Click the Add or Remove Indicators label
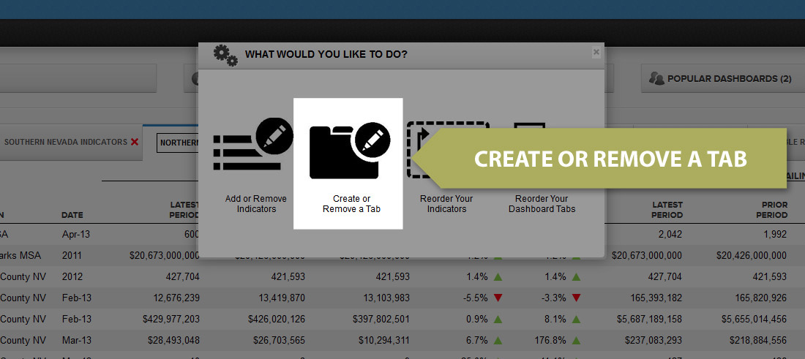This screenshot has height=359, width=805. [x=256, y=204]
